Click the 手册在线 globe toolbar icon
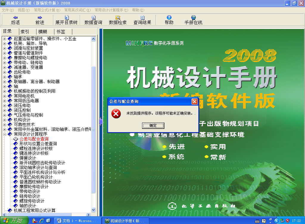The height and width of the screenshot is (224, 305). (193, 18)
